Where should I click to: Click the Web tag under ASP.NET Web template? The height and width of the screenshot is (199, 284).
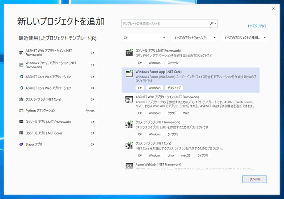(x=186, y=113)
